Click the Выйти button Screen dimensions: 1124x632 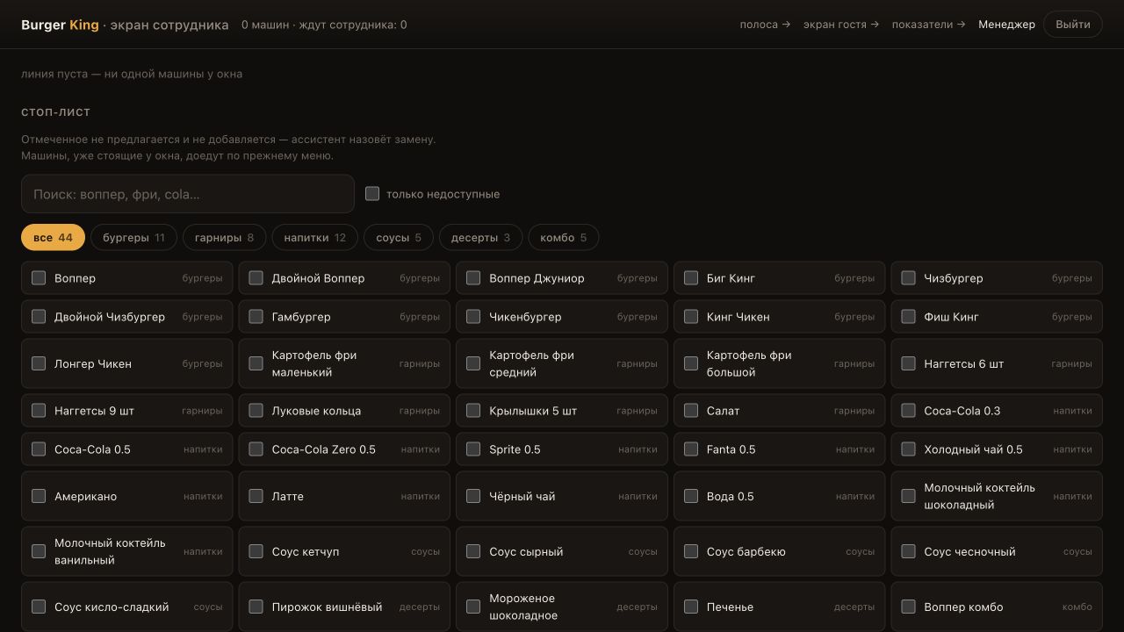click(1073, 25)
